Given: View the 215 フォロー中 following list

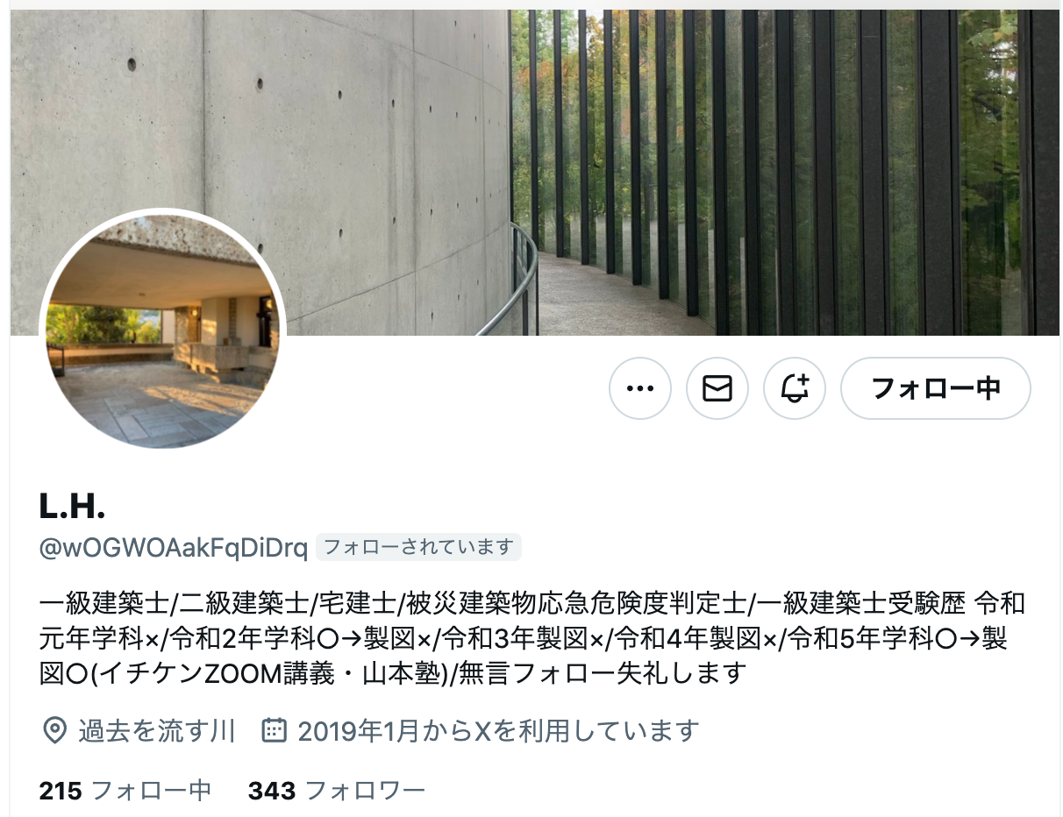Looking at the screenshot, I should click(125, 791).
